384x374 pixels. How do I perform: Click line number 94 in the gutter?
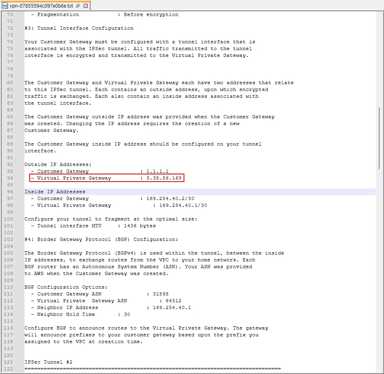point(10,178)
